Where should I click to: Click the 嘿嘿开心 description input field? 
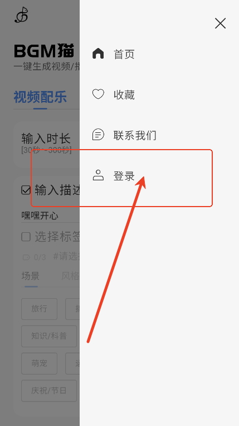(50, 216)
